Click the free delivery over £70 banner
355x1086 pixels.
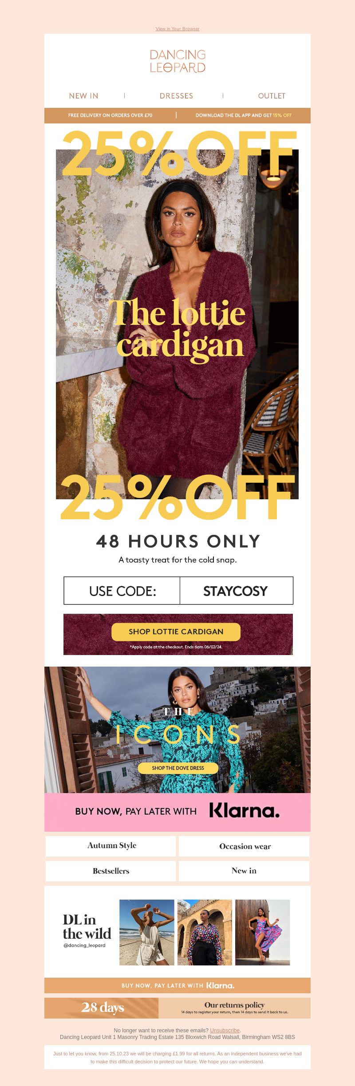pyautogui.click(x=110, y=115)
